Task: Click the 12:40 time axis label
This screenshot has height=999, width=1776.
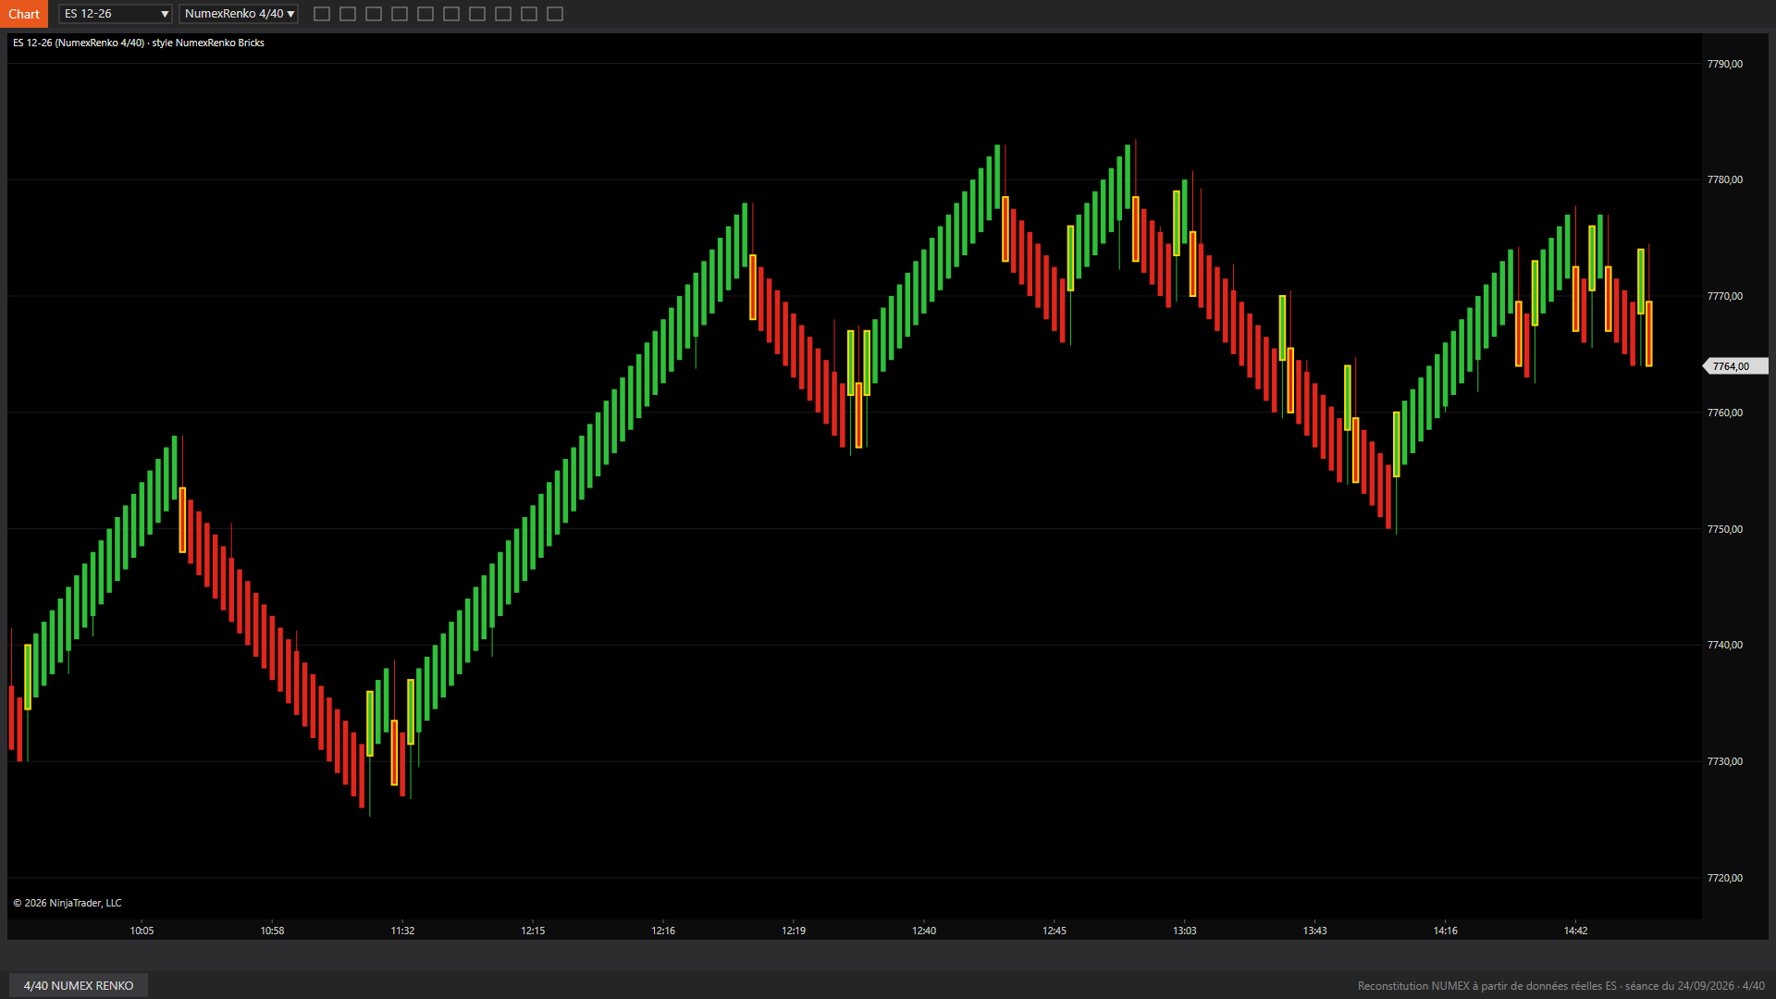Action: tap(924, 931)
